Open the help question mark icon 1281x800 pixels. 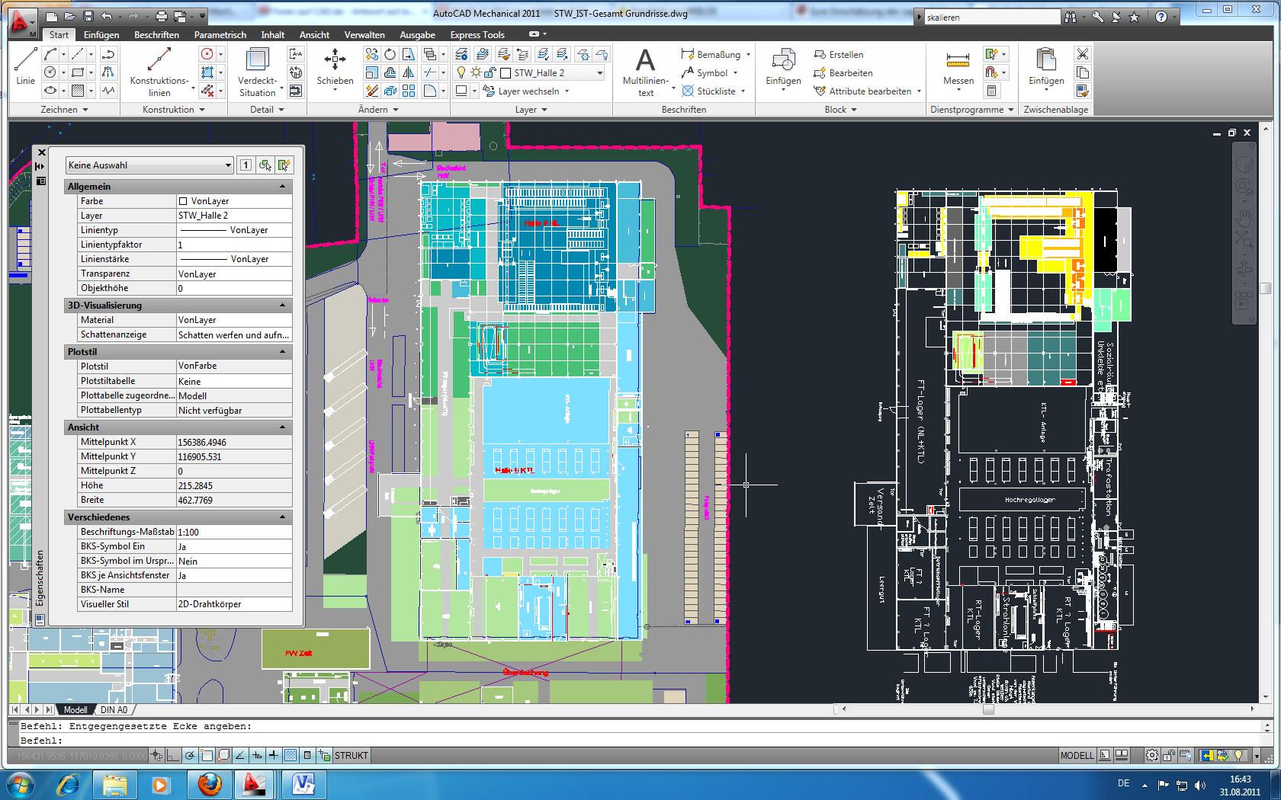click(x=1161, y=17)
